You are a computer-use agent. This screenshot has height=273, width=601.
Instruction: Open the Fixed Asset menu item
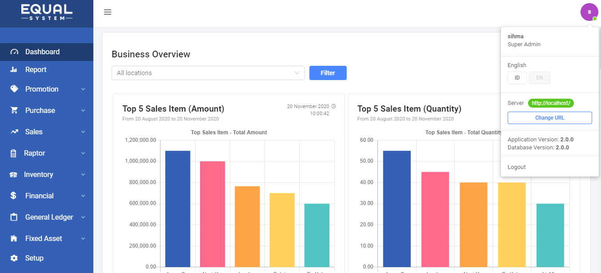[44, 238]
